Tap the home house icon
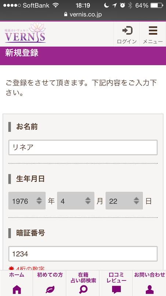This screenshot has width=166, height=296. point(17,289)
